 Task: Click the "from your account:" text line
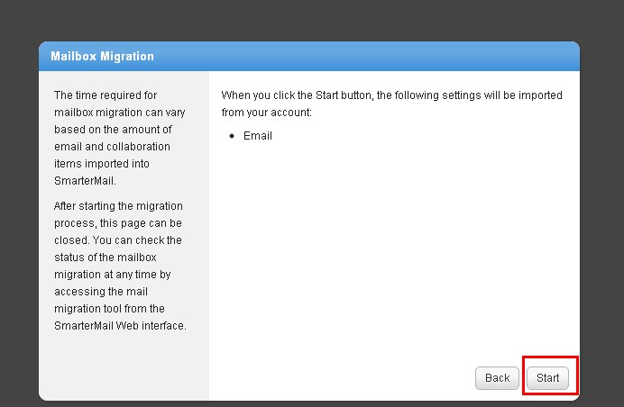266,113
